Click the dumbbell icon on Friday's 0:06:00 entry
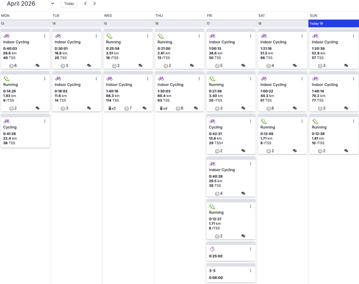The width and height of the screenshot is (359, 284). [x=213, y=271]
